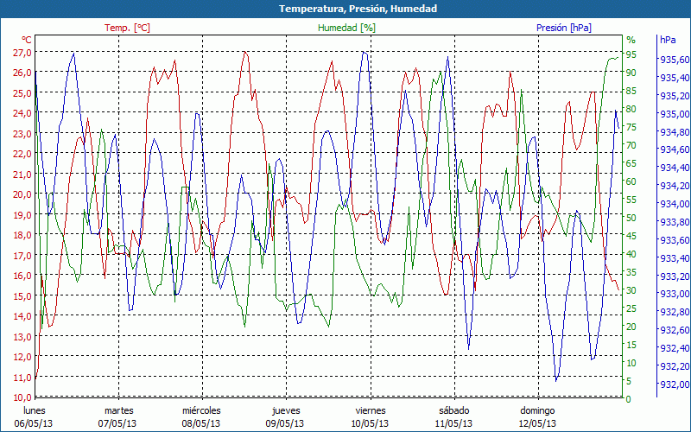This screenshot has height=432, width=691.
Task: Click the 'jueves' day label
Action: pos(286,410)
